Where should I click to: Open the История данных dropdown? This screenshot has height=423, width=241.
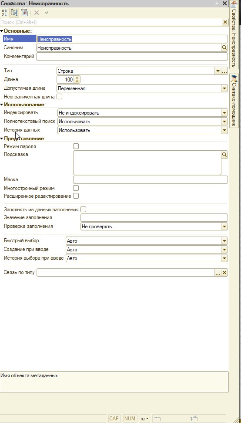pyautogui.click(x=224, y=130)
